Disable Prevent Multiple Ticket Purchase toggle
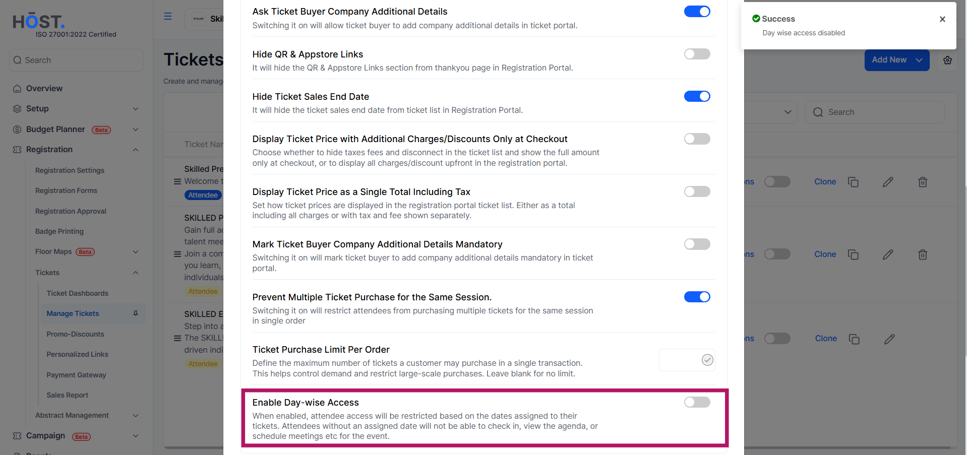The width and height of the screenshot is (967, 455). point(697,297)
